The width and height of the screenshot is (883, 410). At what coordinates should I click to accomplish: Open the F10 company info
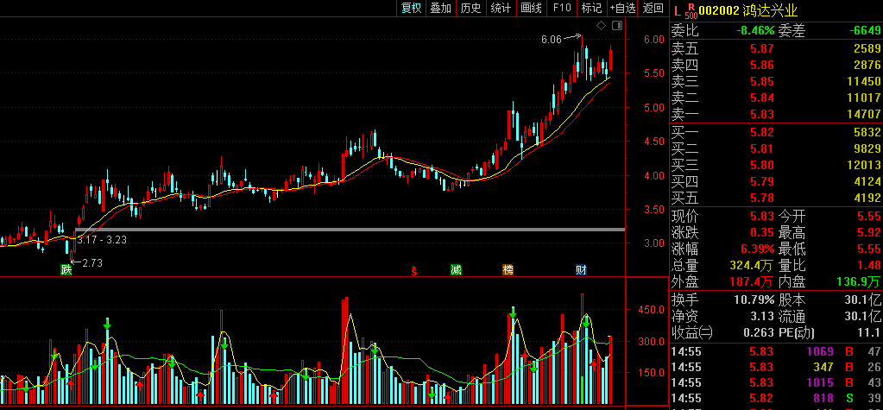tap(561, 9)
